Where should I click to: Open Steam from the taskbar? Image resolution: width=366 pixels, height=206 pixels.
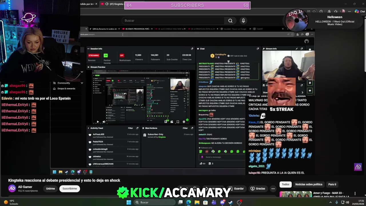[230, 202]
